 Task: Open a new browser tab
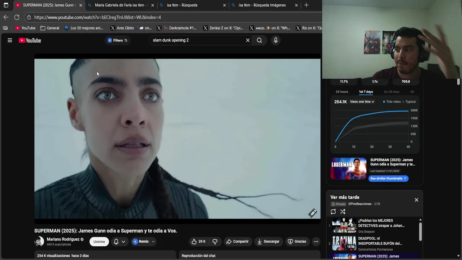(306, 5)
